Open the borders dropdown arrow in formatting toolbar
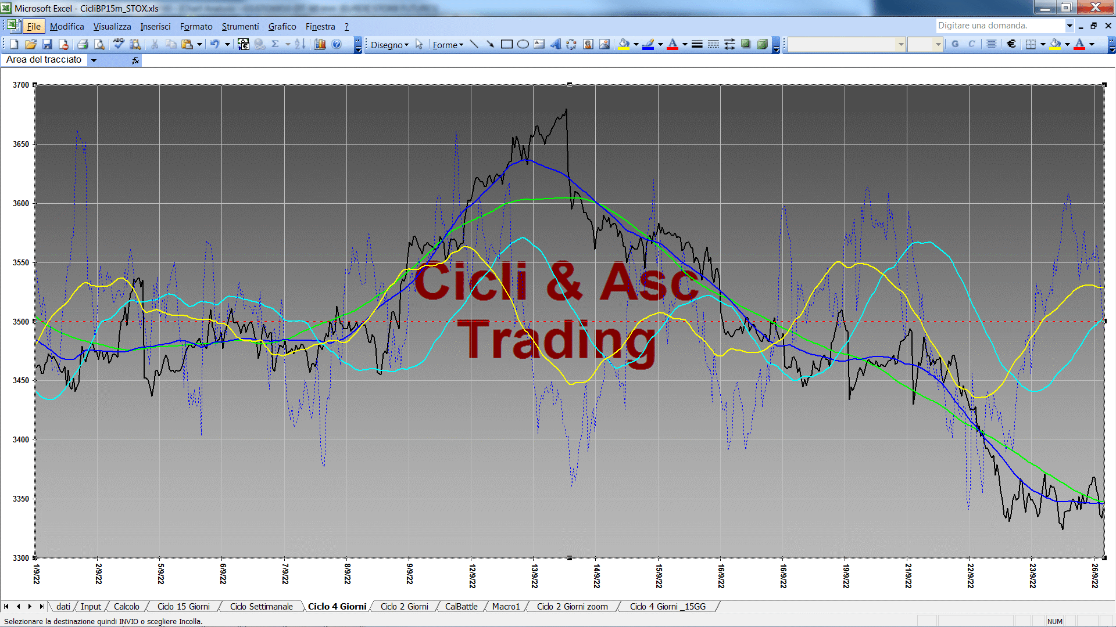The image size is (1116, 627). [1043, 44]
